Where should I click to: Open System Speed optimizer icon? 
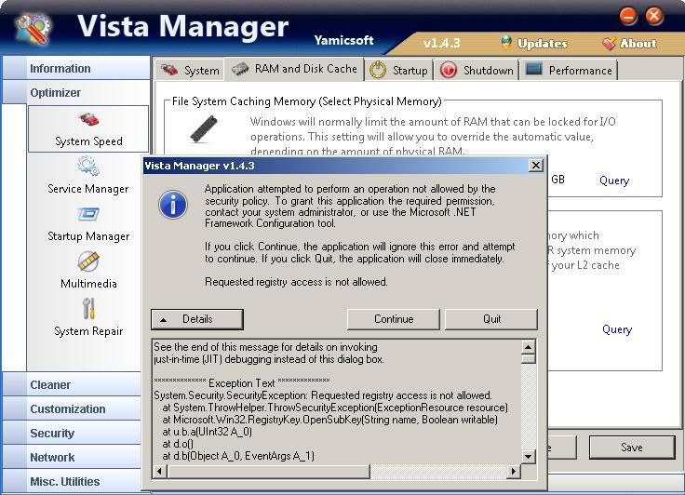tap(88, 121)
